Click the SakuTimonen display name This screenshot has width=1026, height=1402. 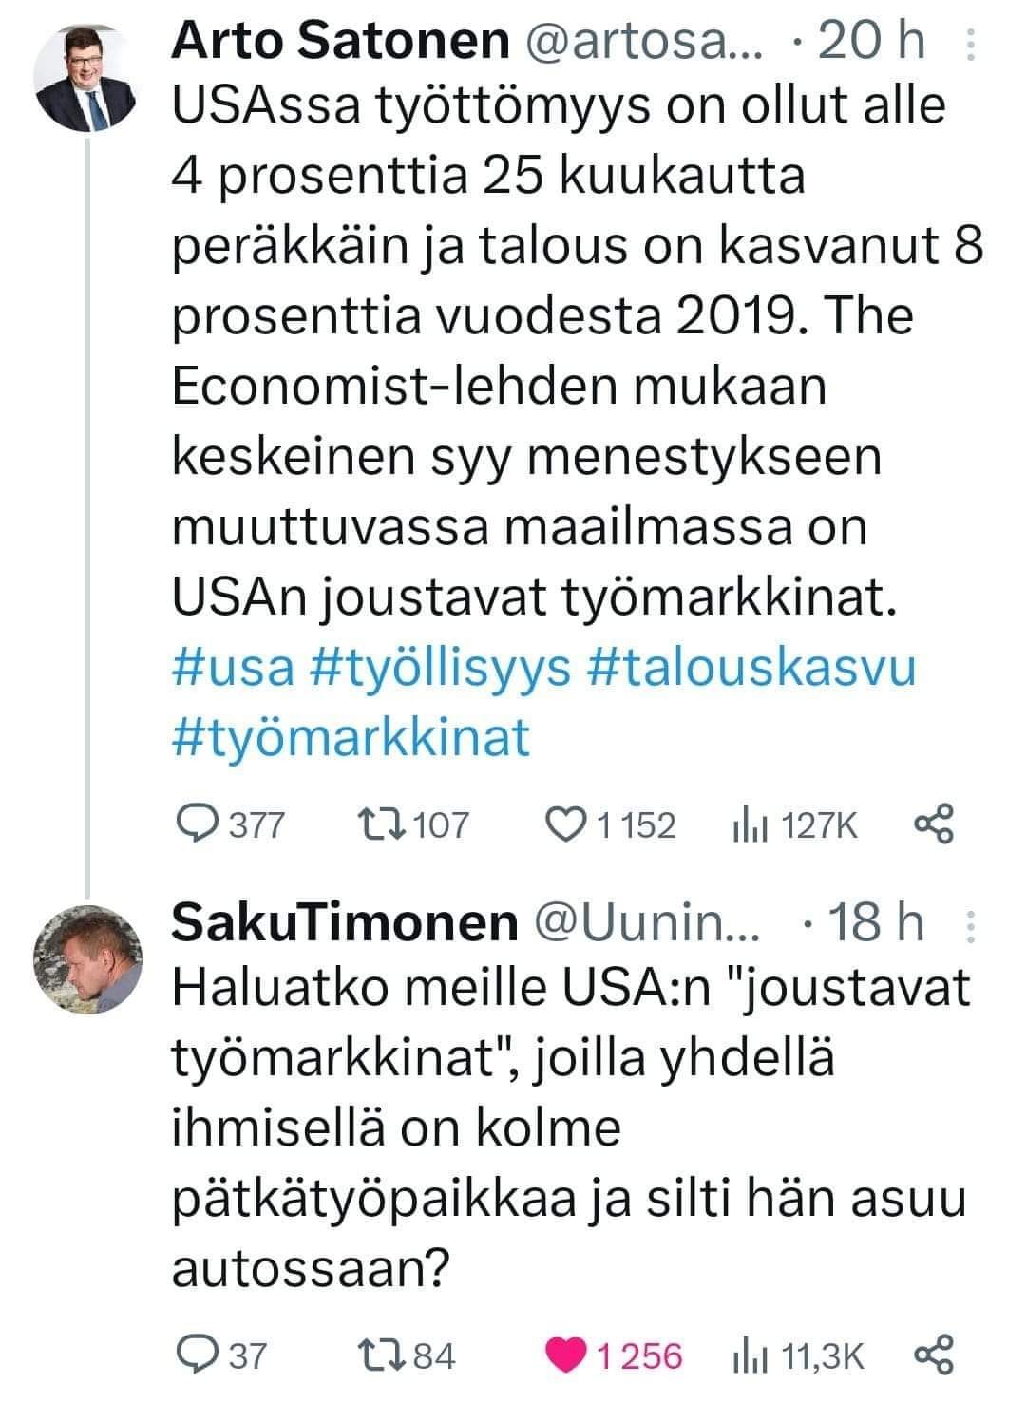coord(344,922)
